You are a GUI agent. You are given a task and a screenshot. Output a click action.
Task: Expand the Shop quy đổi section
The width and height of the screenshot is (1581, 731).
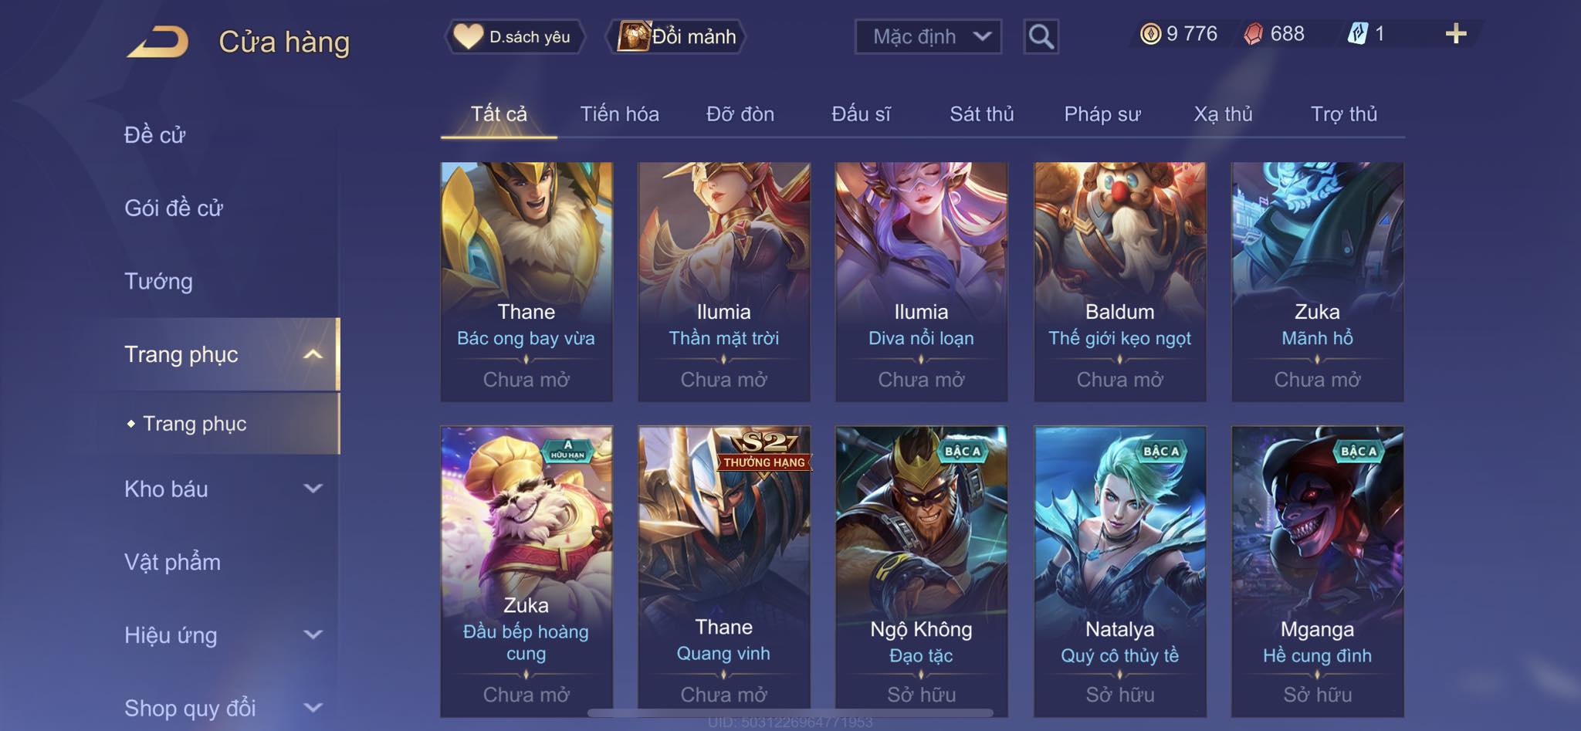(313, 707)
